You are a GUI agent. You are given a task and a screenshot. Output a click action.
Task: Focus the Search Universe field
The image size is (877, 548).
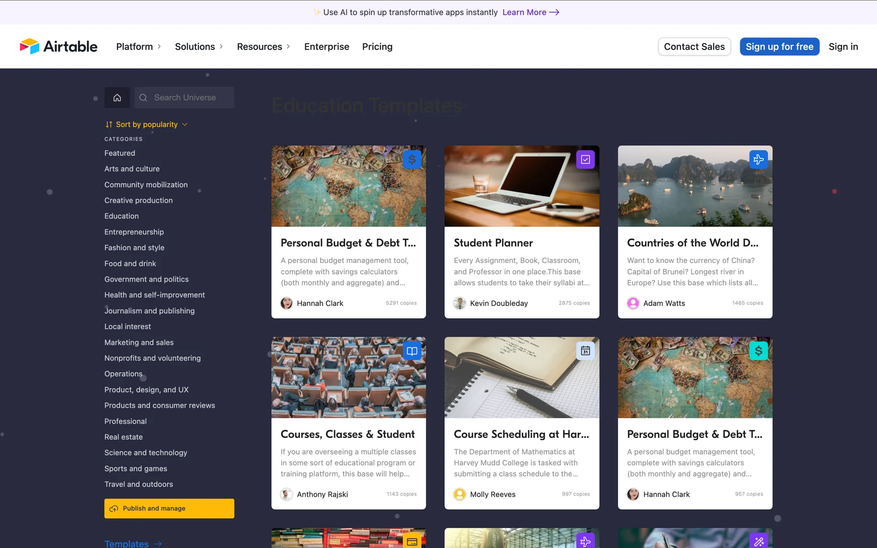(x=185, y=98)
